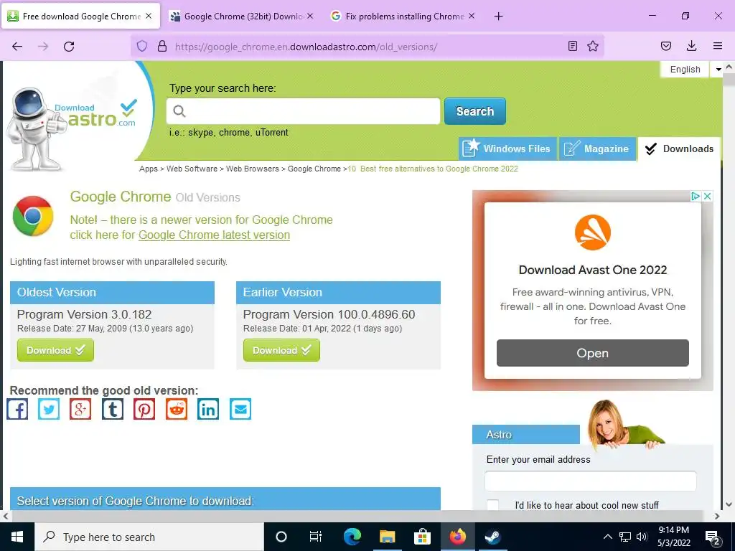735x551 pixels.
Task: Show hidden system tray icons chevron
Action: pos(607,537)
